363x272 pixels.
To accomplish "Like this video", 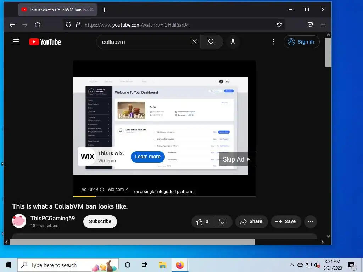I will [x=202, y=222].
